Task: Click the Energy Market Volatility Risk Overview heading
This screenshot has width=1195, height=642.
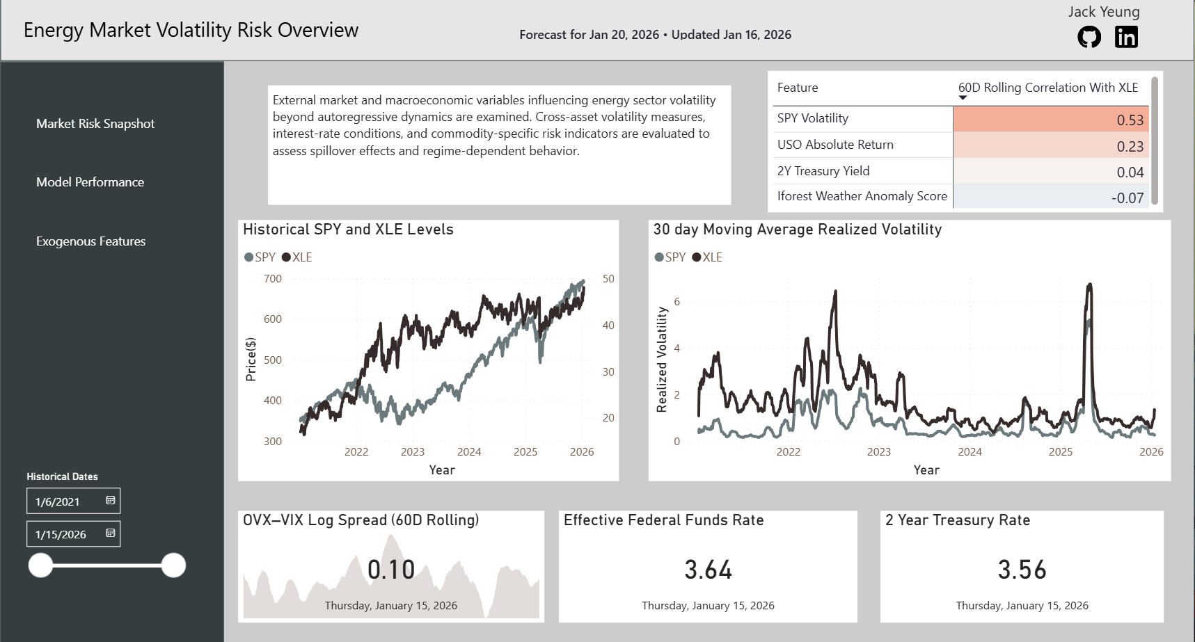Action: 191,30
